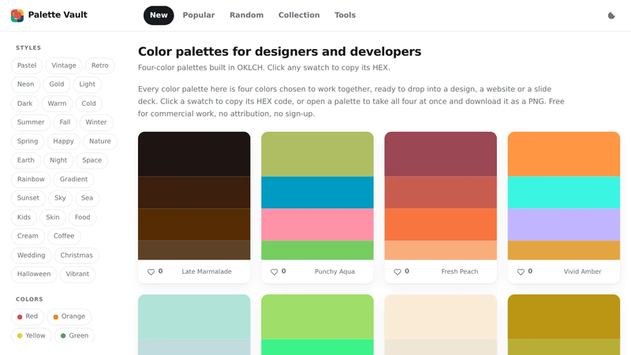Viewport: 631px width, 355px height.
Task: Filter palettes by the Orange color
Action: [x=69, y=317]
